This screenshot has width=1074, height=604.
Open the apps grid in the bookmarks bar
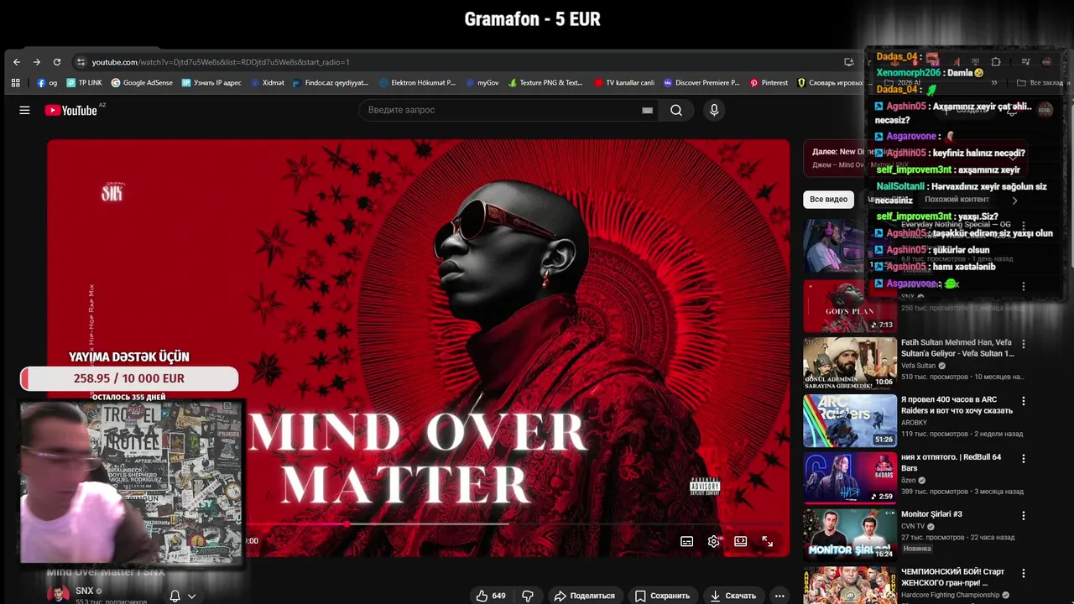(x=15, y=83)
